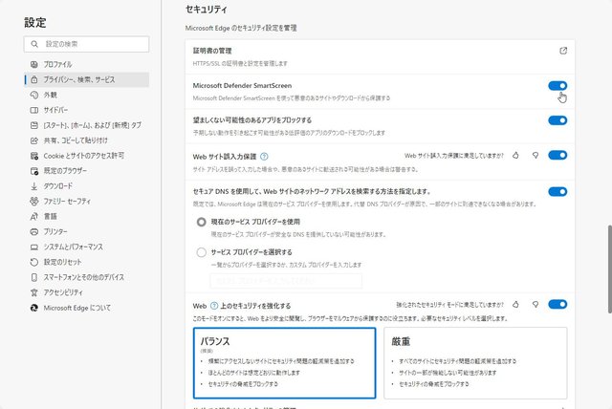Click the 設定のリセット reset icon
This screenshot has width=612, height=409.
click(34, 262)
